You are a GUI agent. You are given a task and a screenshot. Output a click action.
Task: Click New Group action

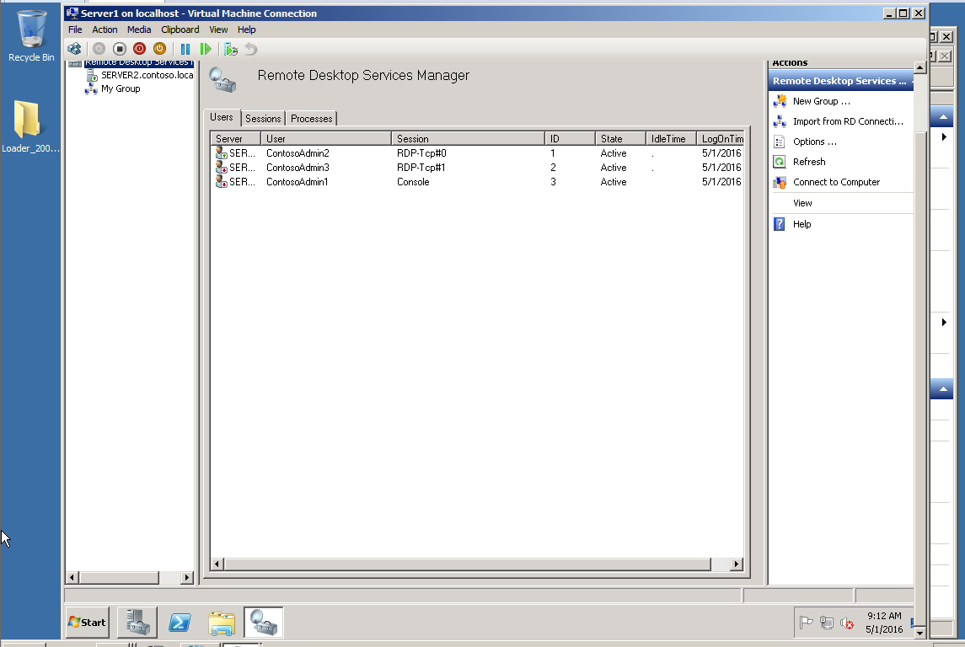(x=821, y=101)
